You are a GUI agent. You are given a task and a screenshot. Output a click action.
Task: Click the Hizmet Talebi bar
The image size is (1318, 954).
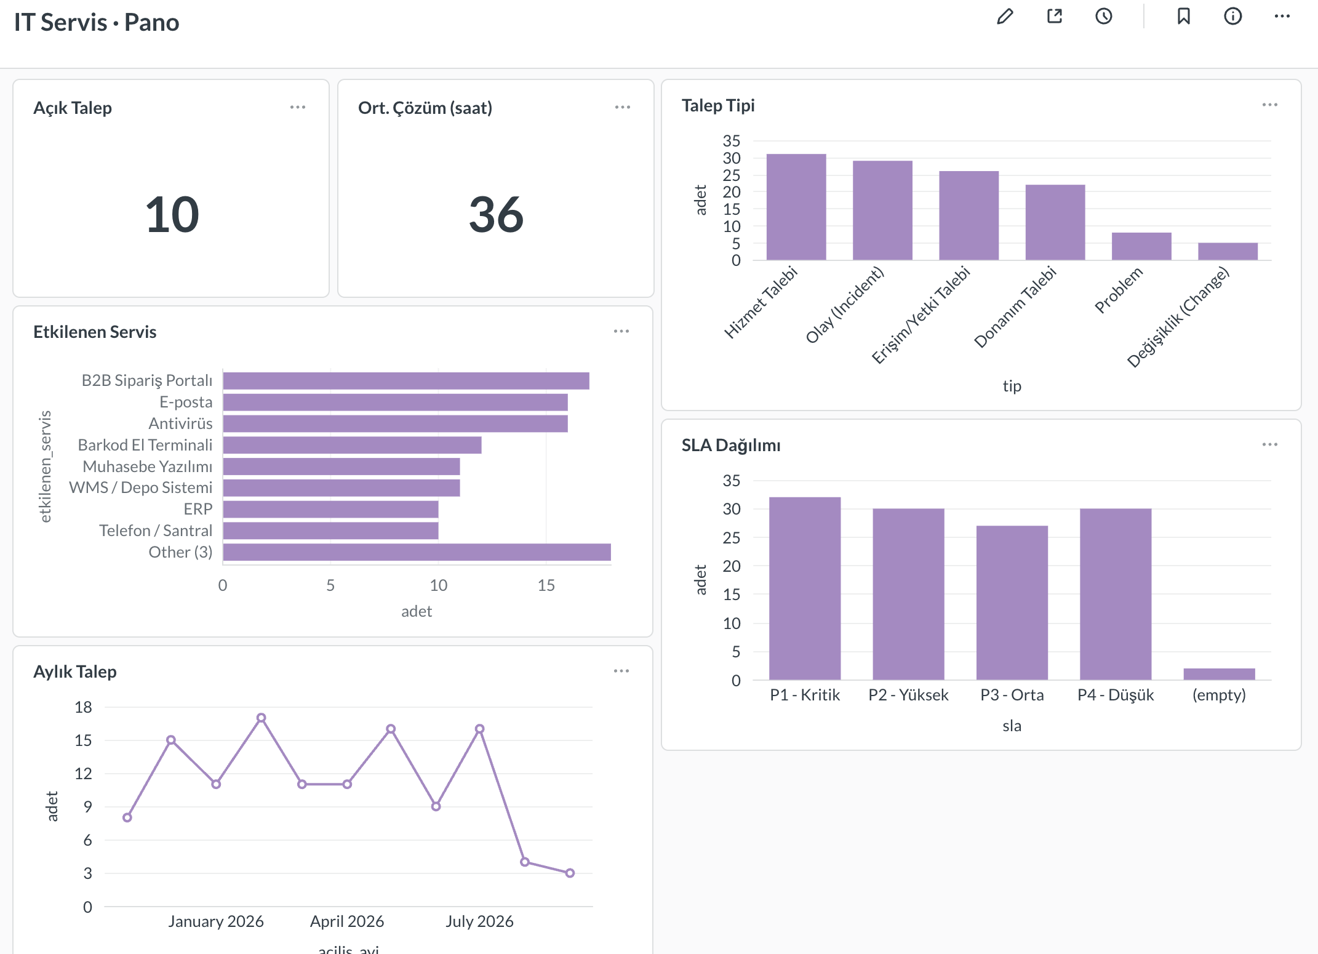(796, 207)
